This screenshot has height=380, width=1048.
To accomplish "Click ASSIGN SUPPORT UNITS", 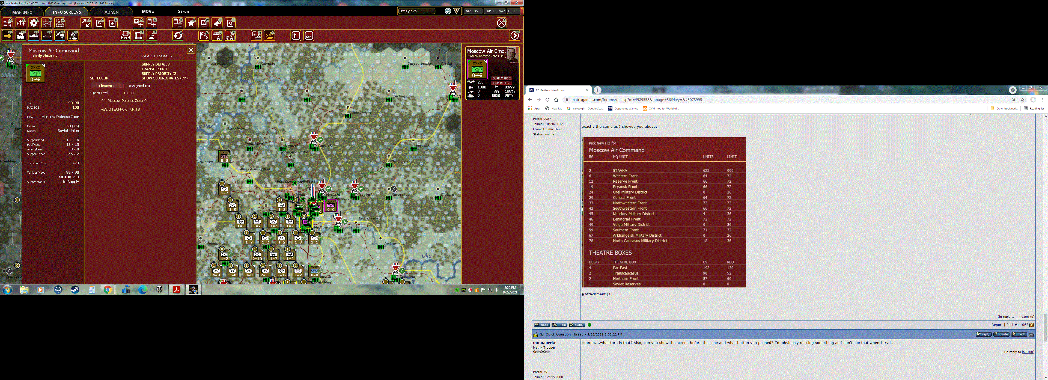I will tap(120, 109).
